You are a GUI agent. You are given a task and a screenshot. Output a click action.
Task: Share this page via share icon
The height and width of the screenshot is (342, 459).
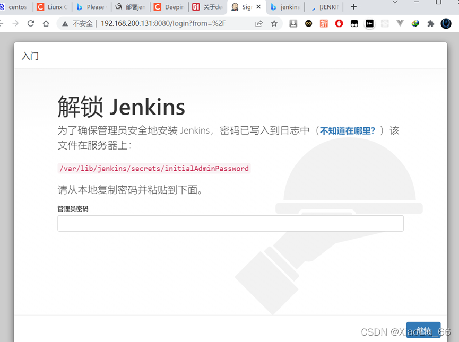[x=259, y=23]
